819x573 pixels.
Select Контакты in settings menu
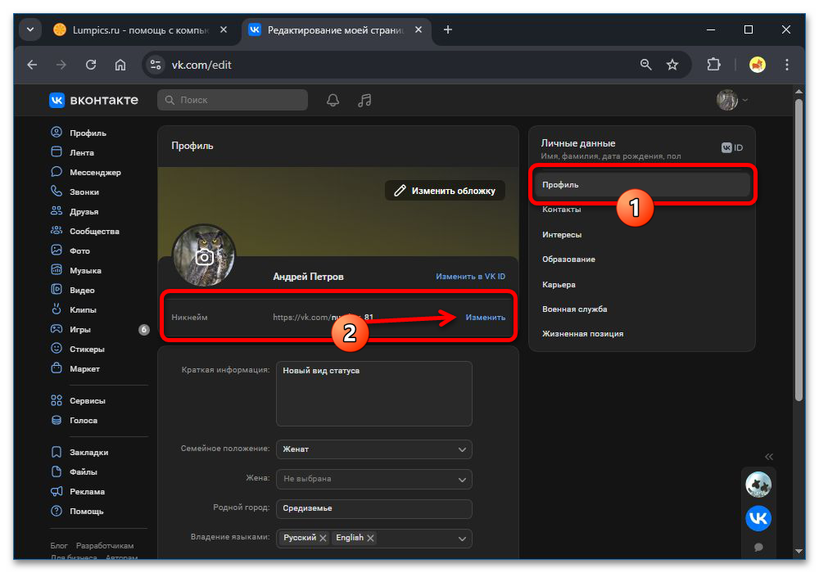tap(562, 210)
